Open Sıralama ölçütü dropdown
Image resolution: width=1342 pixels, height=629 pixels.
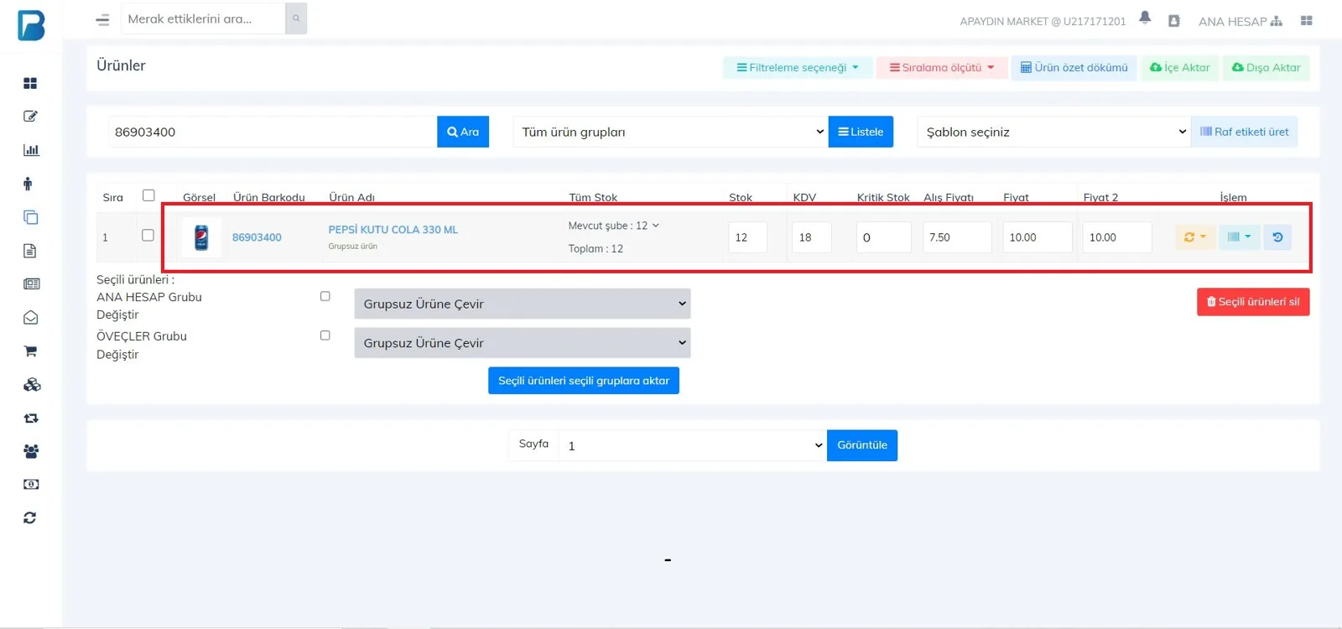pyautogui.click(x=942, y=68)
